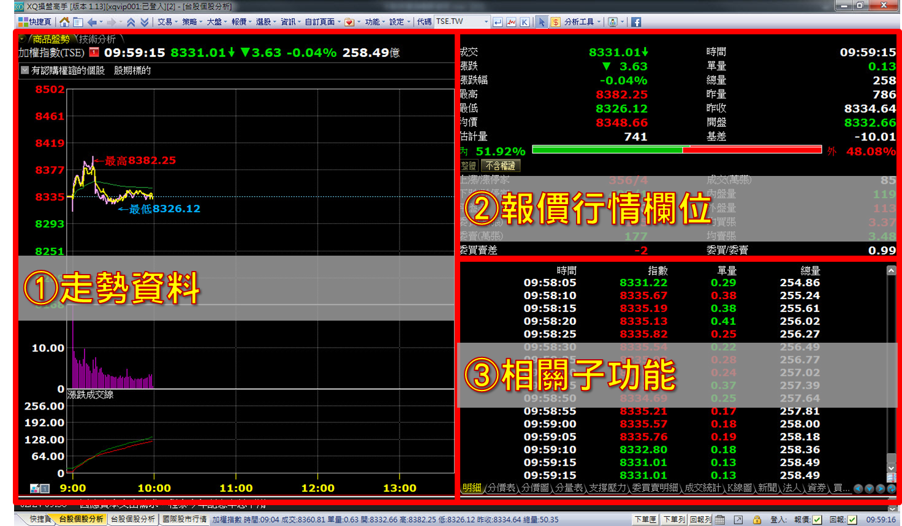Expand the 選股 menu dropdown
902x526 pixels.
click(267, 22)
